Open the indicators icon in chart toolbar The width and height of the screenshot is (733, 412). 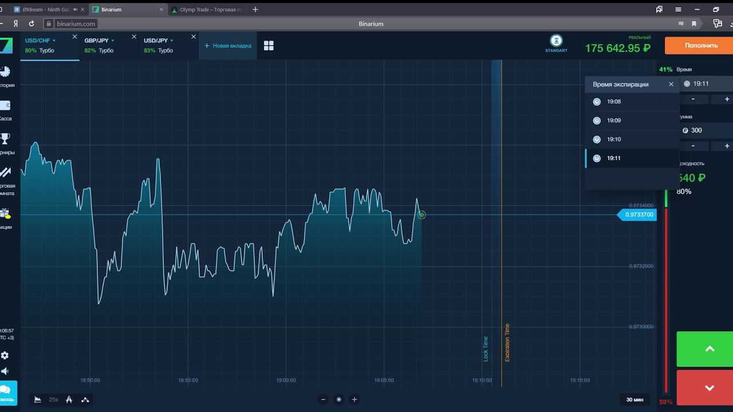(85, 399)
